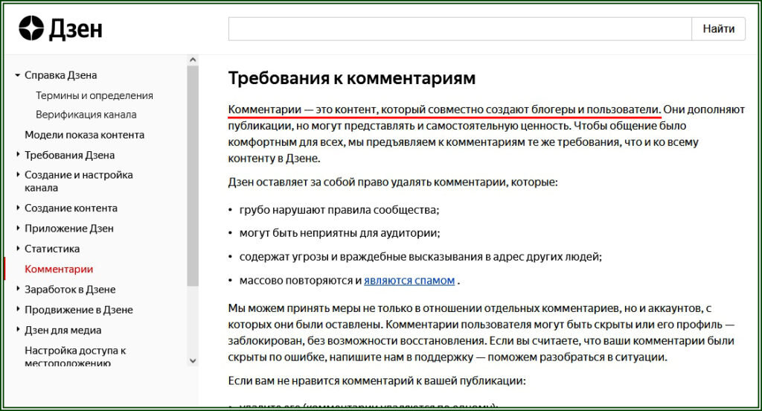Expand the Создание контента arrow
Screen dimensions: 762x411
[18, 208]
